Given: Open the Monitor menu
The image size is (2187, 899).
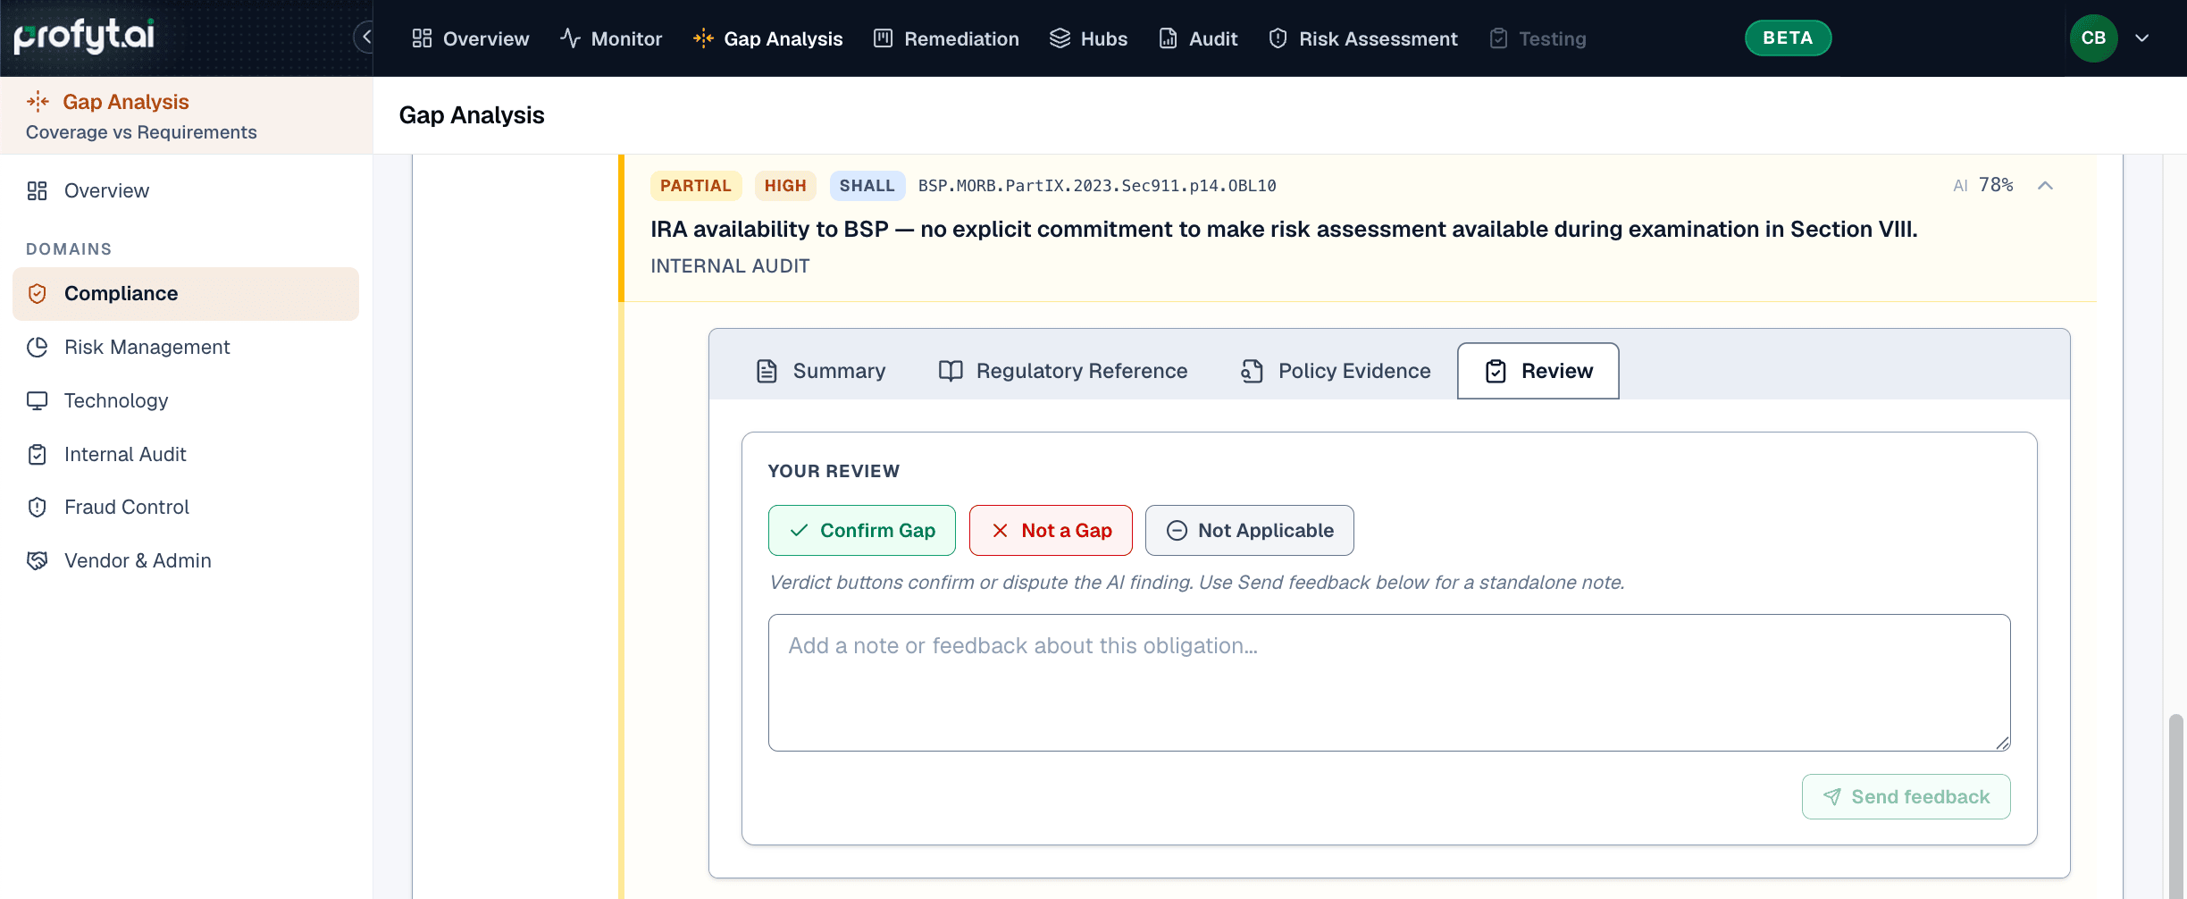Looking at the screenshot, I should coord(611,38).
